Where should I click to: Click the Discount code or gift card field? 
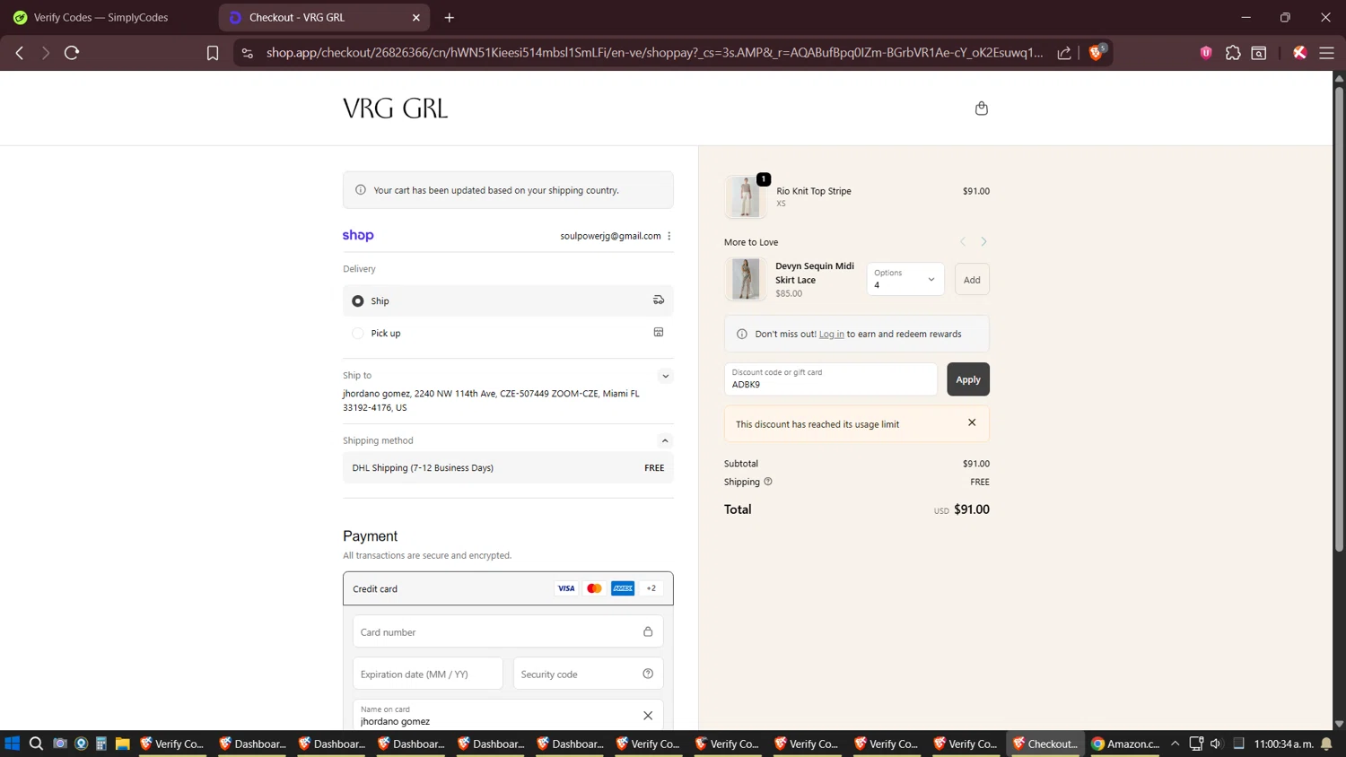(831, 379)
